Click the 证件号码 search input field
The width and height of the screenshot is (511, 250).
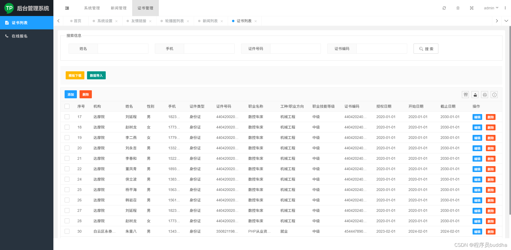[x=296, y=49]
